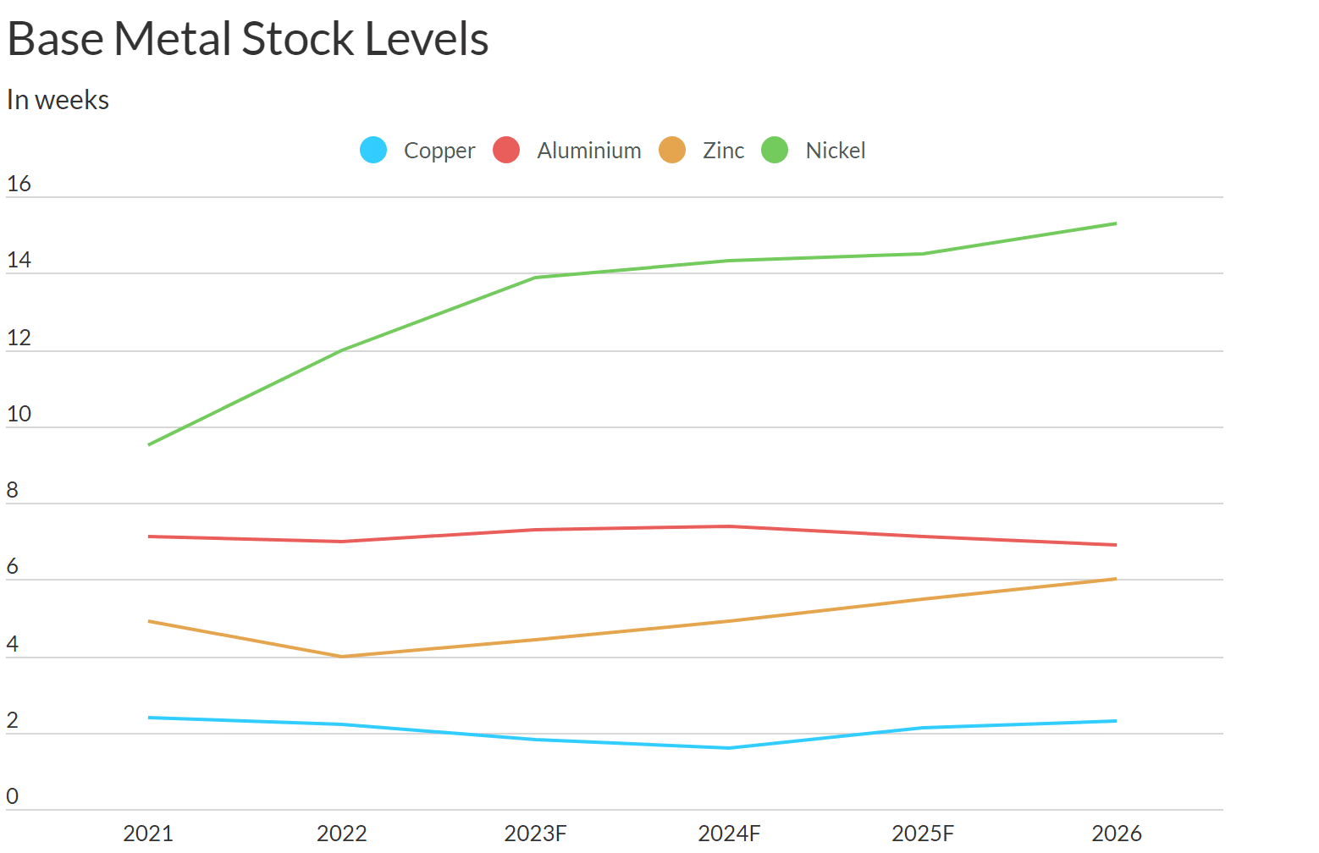Click the orange Zinc legend circle

point(672,151)
